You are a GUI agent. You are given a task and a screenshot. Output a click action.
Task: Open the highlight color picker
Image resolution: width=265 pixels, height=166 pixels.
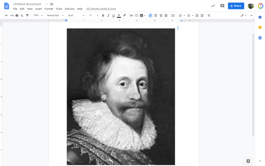(125, 15)
